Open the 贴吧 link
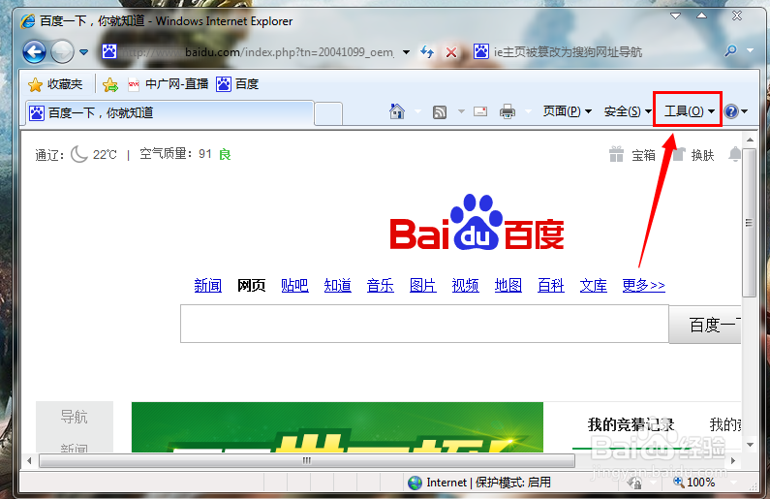 click(294, 286)
